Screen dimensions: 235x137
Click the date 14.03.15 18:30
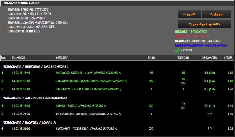click(x=21, y=106)
